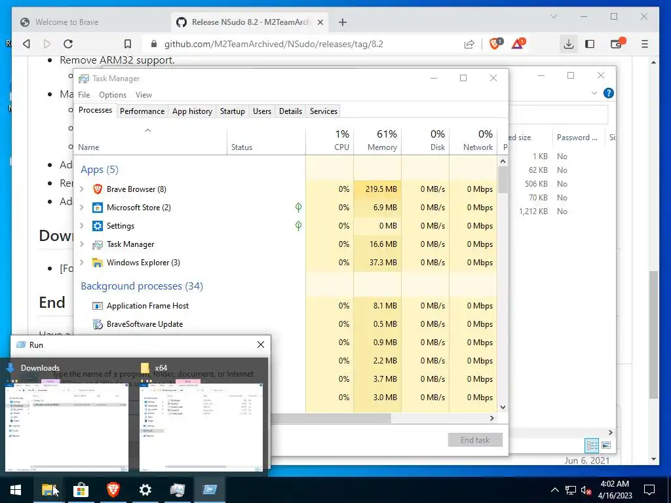Click Task Manager vertical scrollbar down arrow
This screenshot has width=671, height=503.
tap(503, 407)
